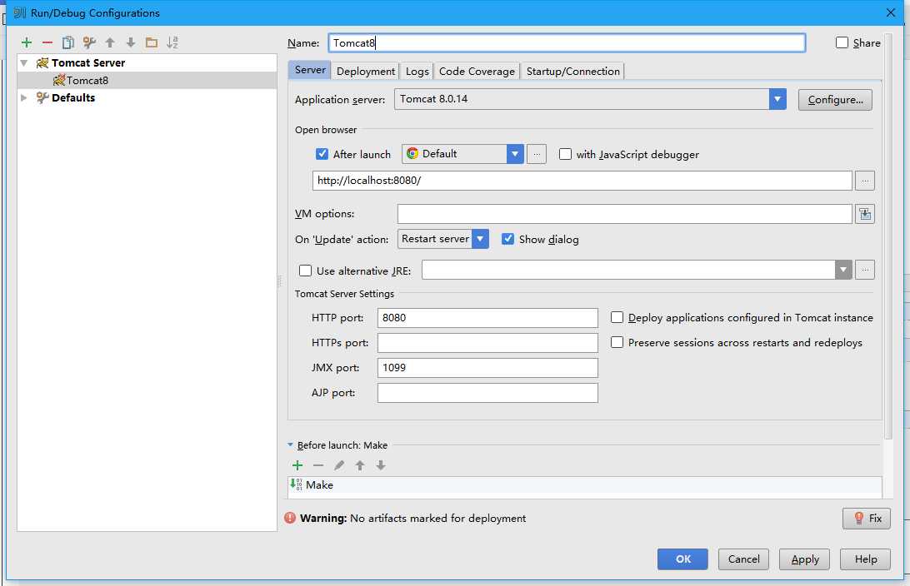
Task: Click the Help button
Action: tap(865, 559)
